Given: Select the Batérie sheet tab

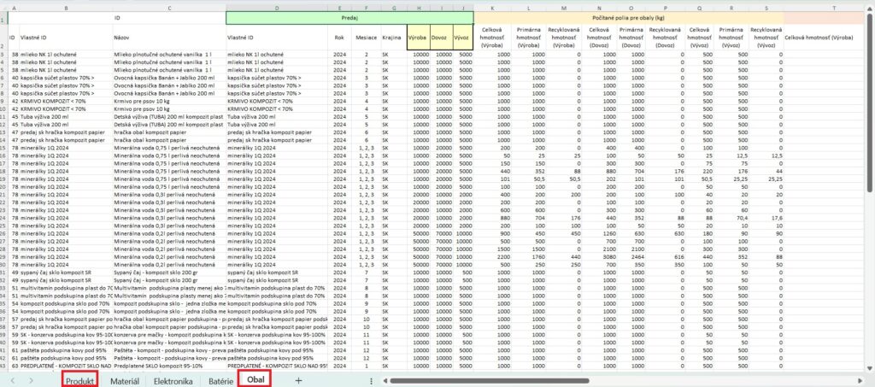Looking at the screenshot, I should (x=220, y=379).
